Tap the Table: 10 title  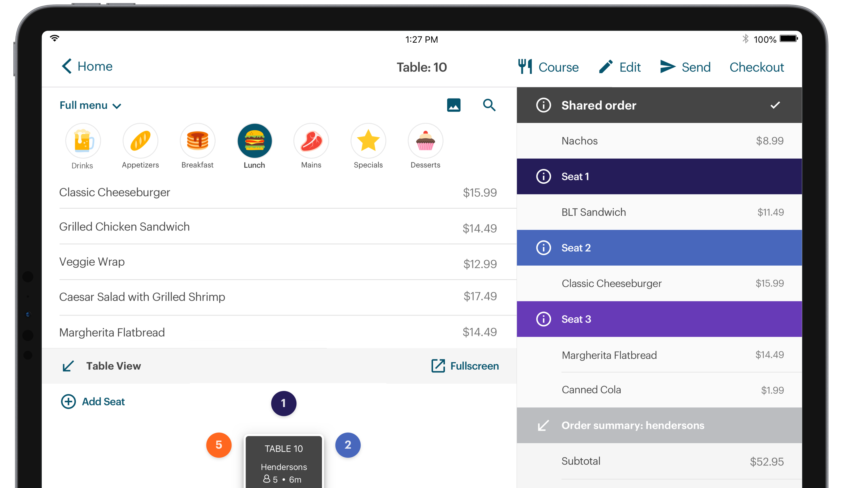421,67
